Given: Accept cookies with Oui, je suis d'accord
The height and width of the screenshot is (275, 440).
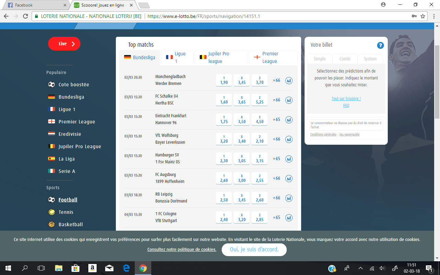Looking at the screenshot, I should pyautogui.click(x=254, y=250).
